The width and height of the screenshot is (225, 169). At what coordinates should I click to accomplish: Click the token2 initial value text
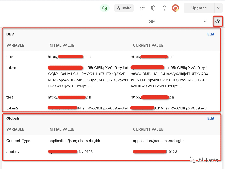(88, 108)
